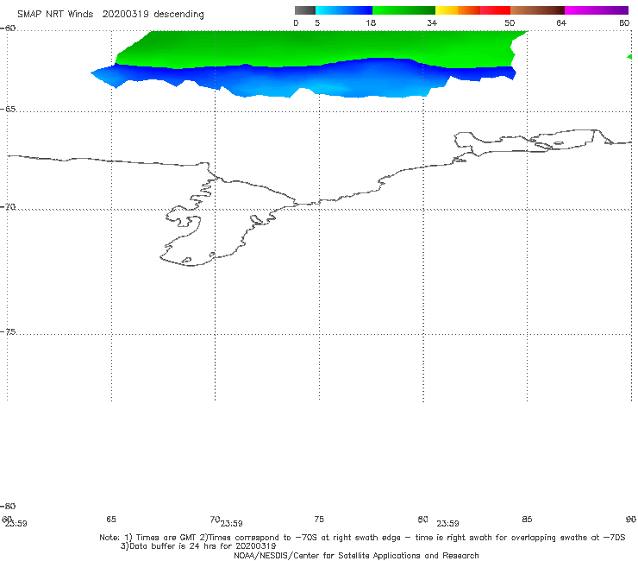Click the note line starting 'Note: 1) Times are GMT'
The height and width of the screenshot is (561, 638).
pos(362,538)
